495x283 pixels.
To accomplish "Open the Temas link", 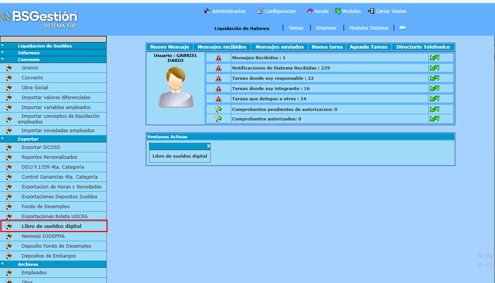I will click(x=296, y=28).
